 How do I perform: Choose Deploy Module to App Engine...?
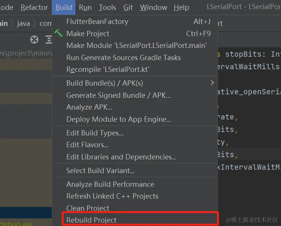135,119
